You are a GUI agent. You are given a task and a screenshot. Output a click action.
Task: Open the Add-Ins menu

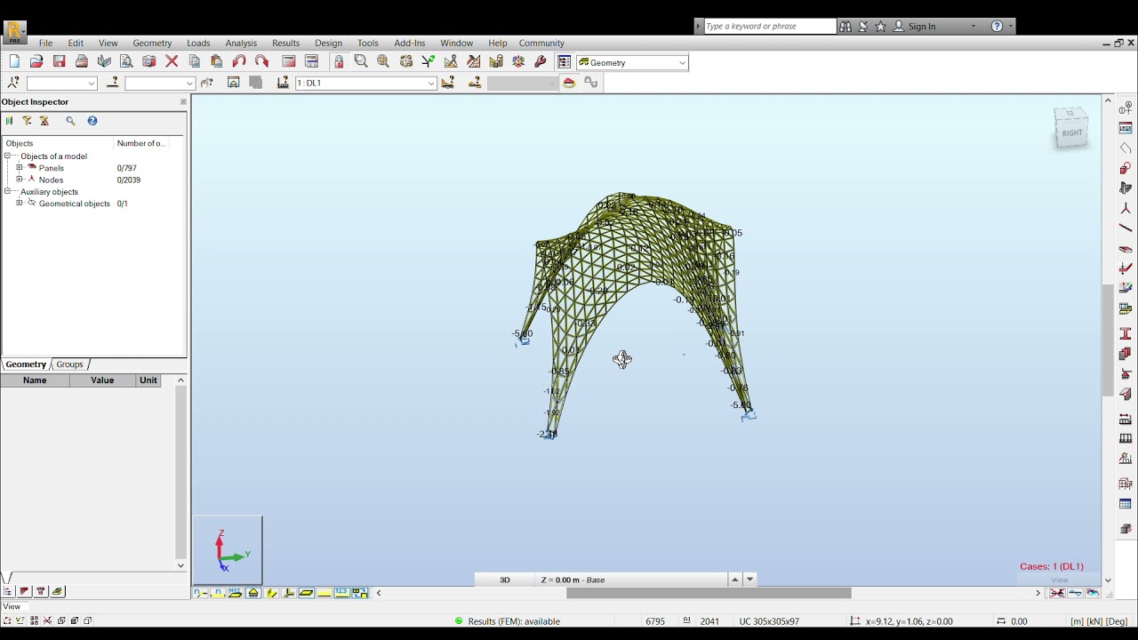(410, 43)
